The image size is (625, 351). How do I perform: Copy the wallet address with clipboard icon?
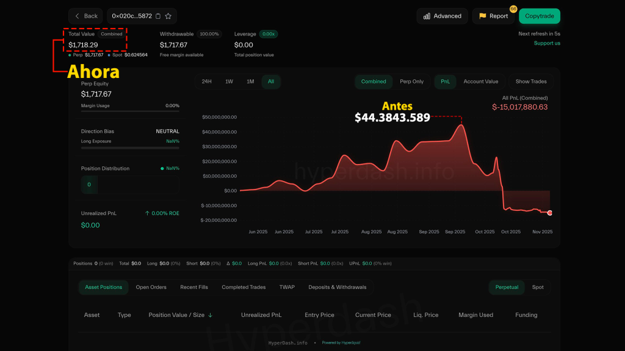[x=159, y=16]
